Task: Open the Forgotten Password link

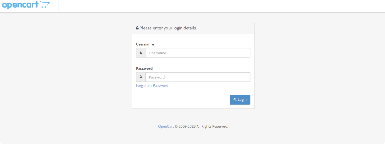Action: 152,85
